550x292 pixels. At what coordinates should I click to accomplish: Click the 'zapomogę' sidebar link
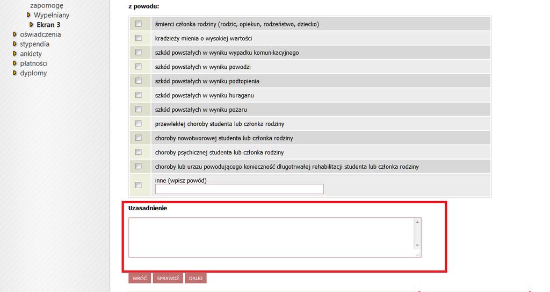tap(47, 5)
